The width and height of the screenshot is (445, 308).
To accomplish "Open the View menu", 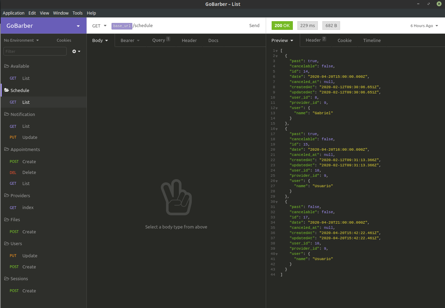I will tap(44, 13).
